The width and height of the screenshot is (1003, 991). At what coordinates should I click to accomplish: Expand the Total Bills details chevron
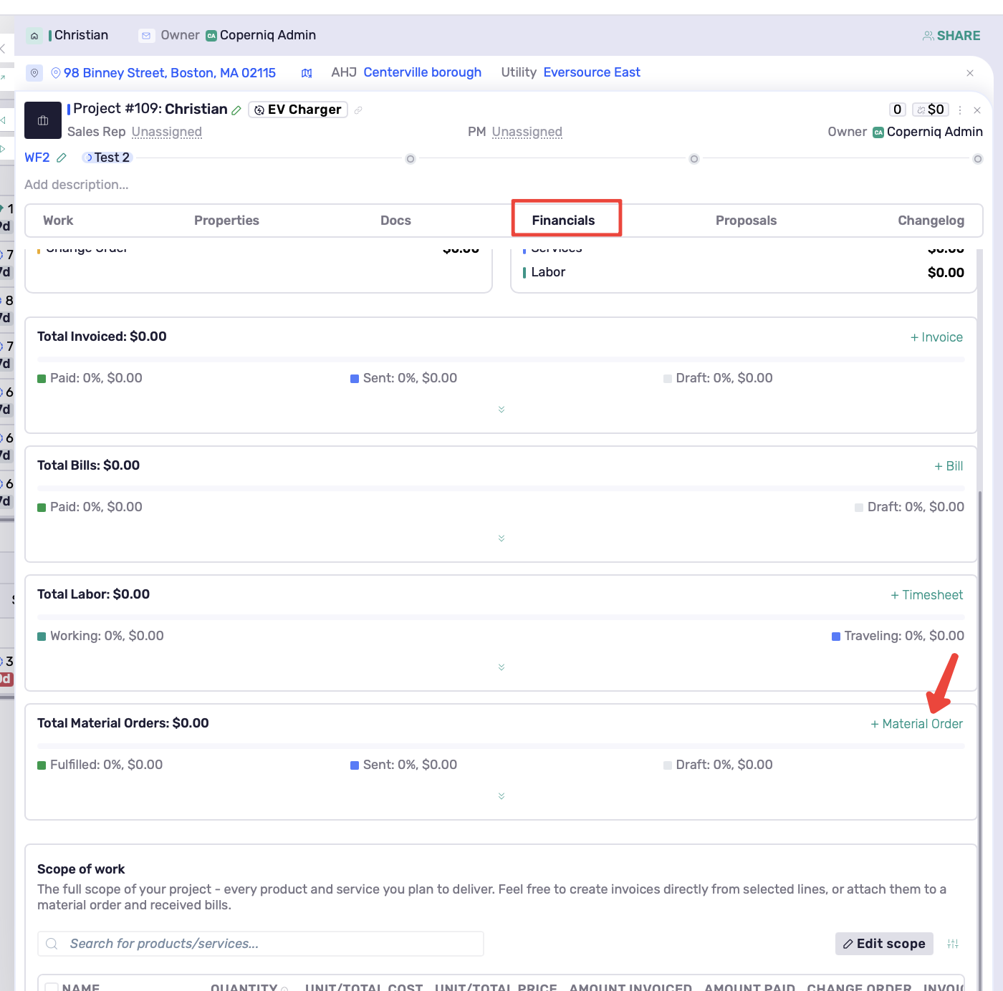click(501, 538)
